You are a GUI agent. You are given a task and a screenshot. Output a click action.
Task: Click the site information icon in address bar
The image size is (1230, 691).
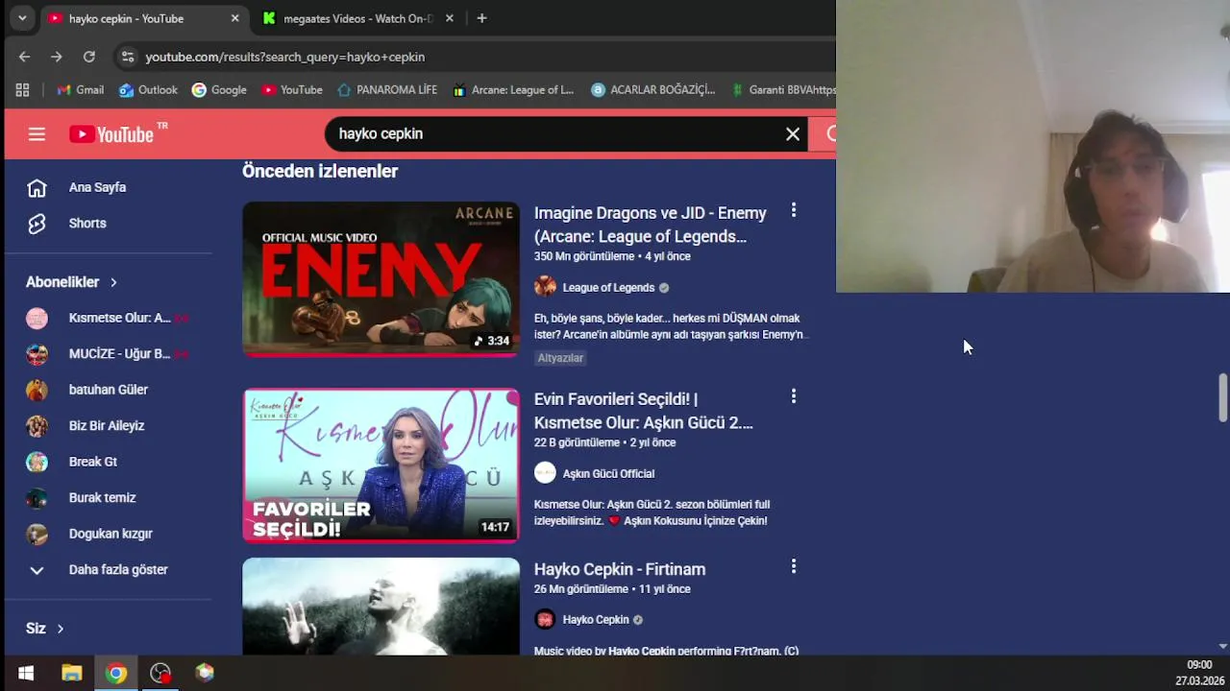[x=127, y=57]
